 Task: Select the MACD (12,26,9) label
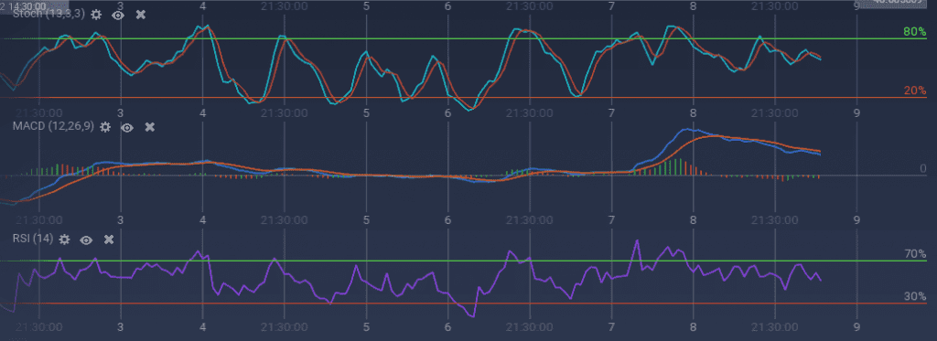pyautogui.click(x=53, y=126)
